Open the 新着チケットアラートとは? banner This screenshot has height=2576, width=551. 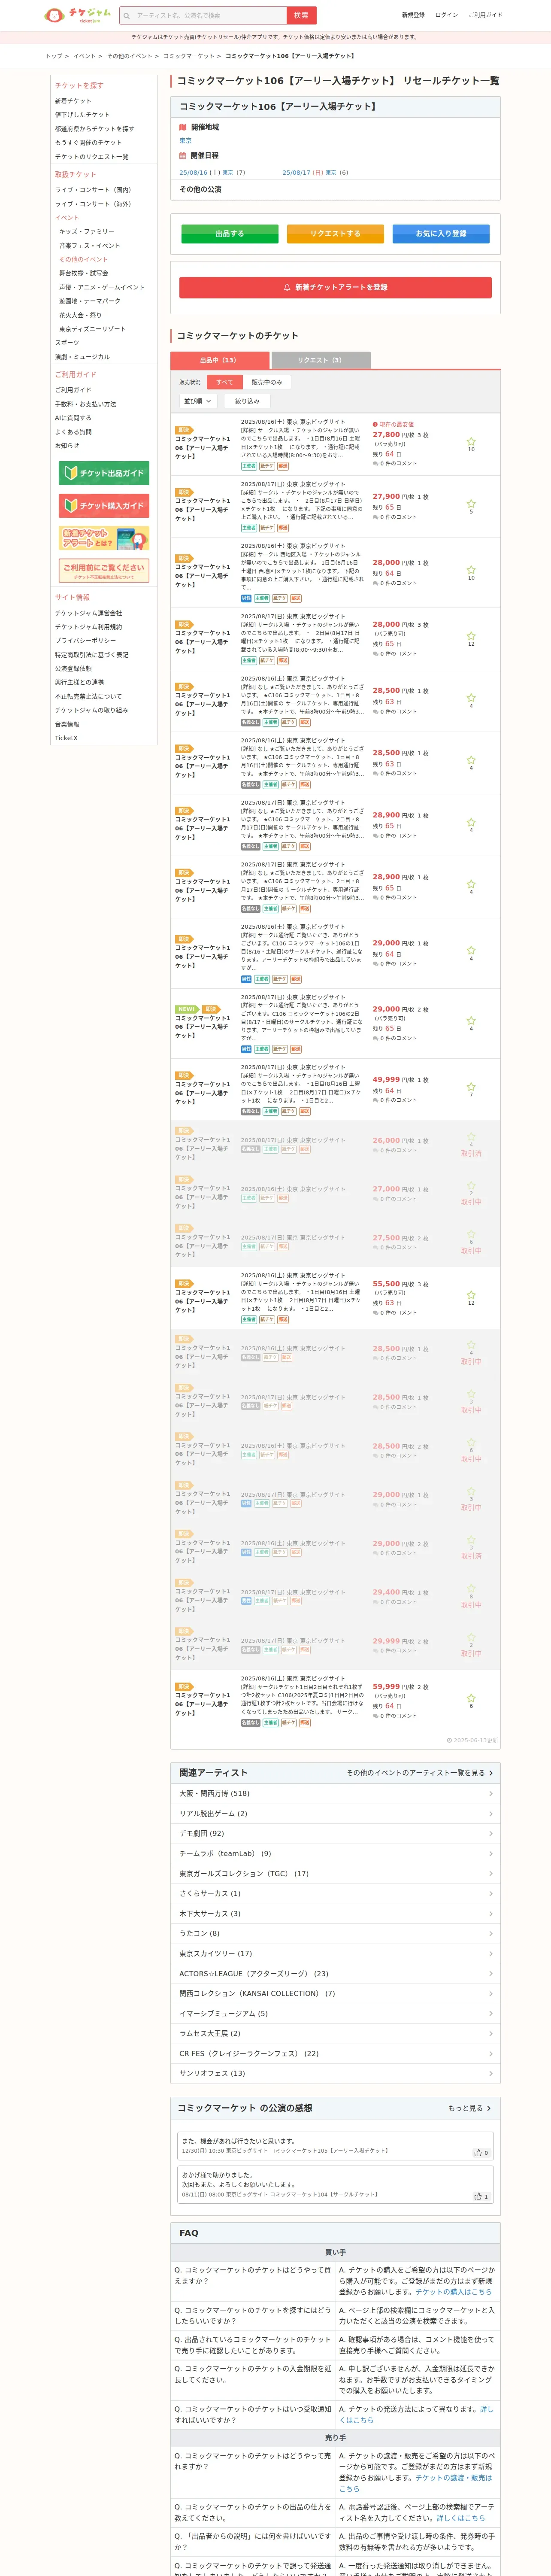coord(104,538)
